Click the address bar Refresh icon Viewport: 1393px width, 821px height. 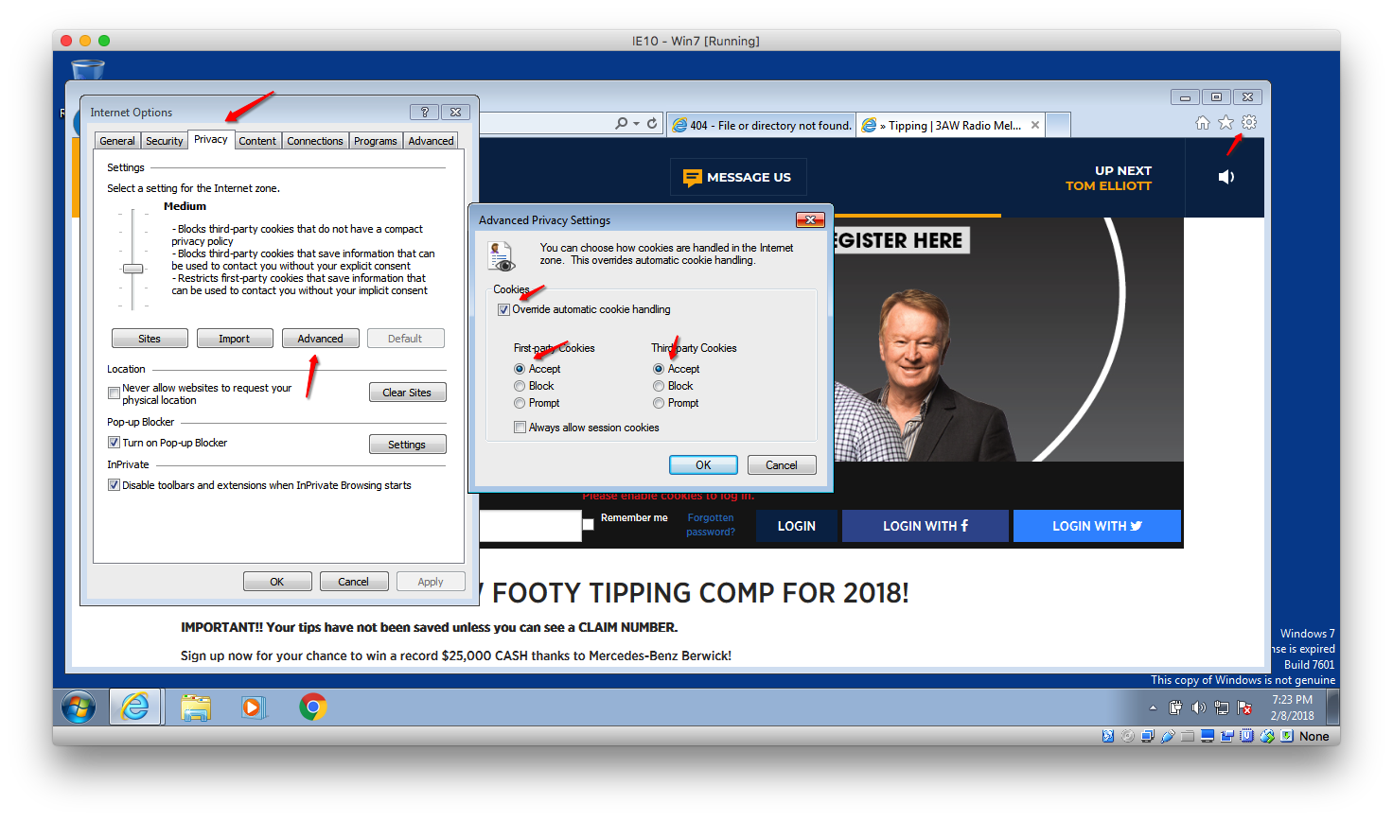coord(652,124)
